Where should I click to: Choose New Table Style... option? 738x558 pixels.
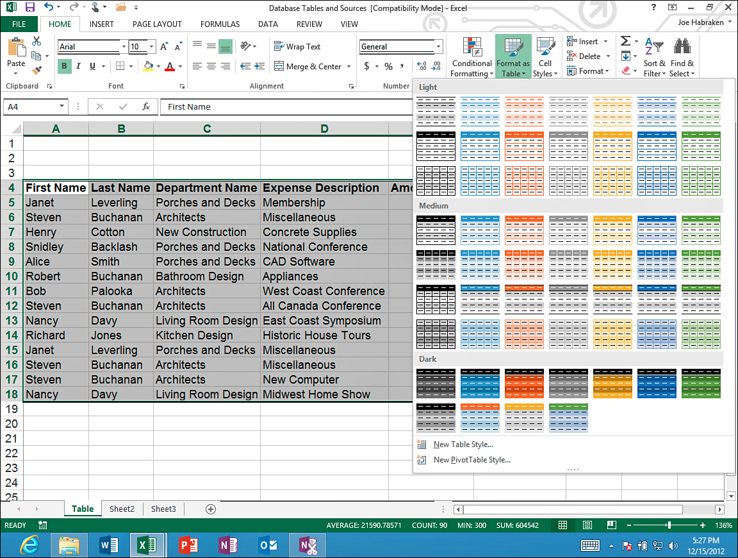pyautogui.click(x=463, y=444)
